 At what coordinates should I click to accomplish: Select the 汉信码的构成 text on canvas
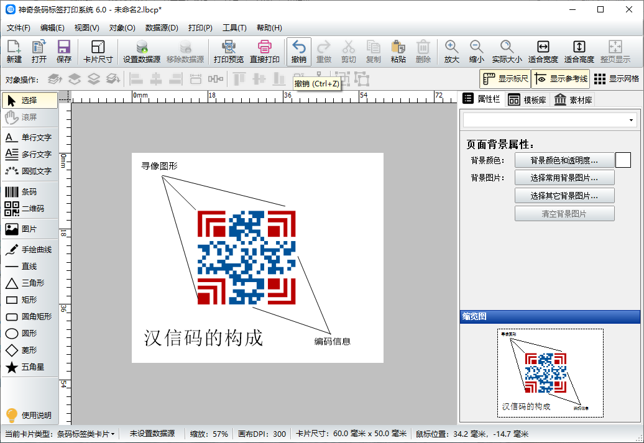point(203,338)
